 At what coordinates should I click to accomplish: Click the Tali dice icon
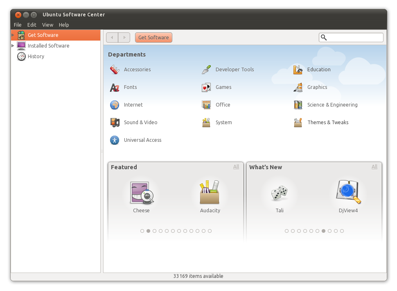tap(280, 193)
